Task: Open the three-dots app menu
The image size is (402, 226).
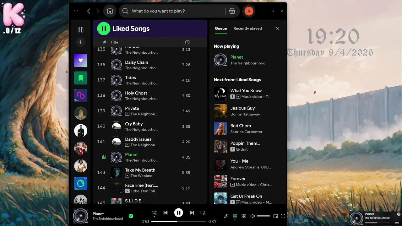Action: (76, 11)
